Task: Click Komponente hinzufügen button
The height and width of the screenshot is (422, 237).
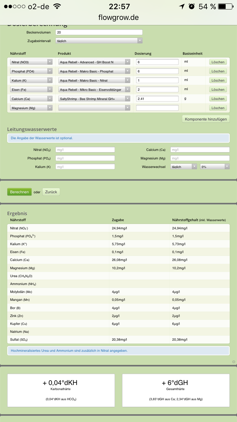Action: (x=206, y=119)
